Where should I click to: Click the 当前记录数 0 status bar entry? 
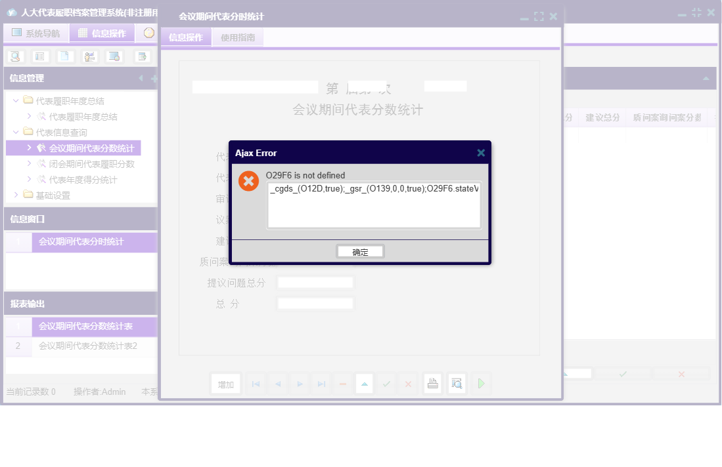coord(31,392)
